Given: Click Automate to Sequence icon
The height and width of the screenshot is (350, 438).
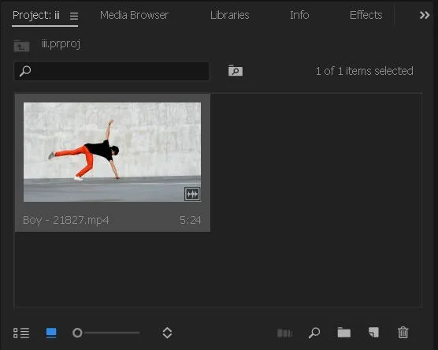Looking at the screenshot, I should pos(285,333).
